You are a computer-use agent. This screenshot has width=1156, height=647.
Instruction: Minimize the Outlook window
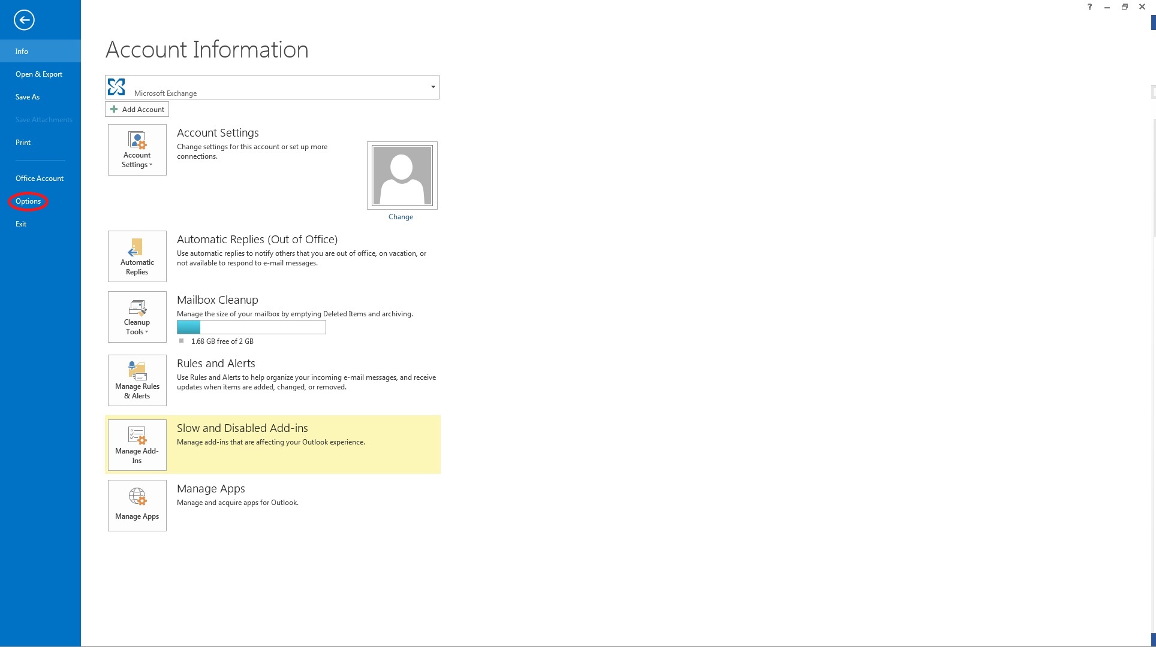click(x=1107, y=7)
